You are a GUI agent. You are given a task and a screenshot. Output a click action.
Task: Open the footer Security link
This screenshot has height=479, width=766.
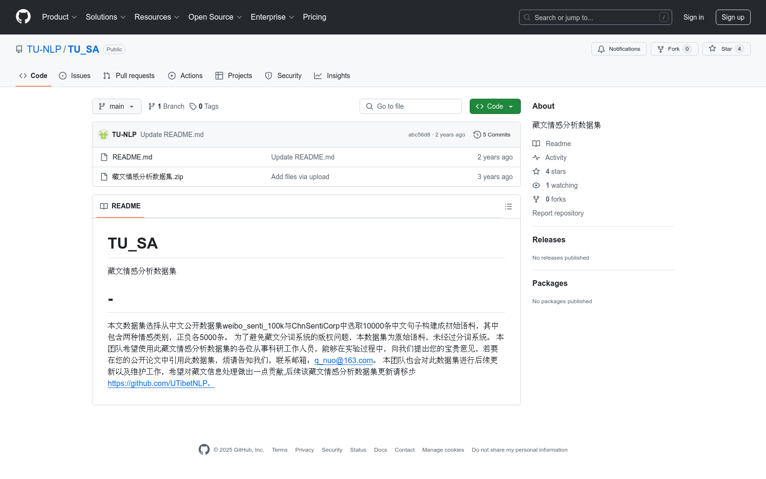coord(332,450)
